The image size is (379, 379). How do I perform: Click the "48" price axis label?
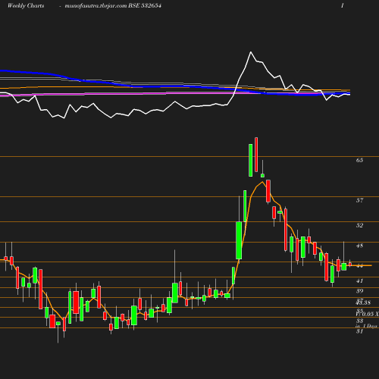359,246
